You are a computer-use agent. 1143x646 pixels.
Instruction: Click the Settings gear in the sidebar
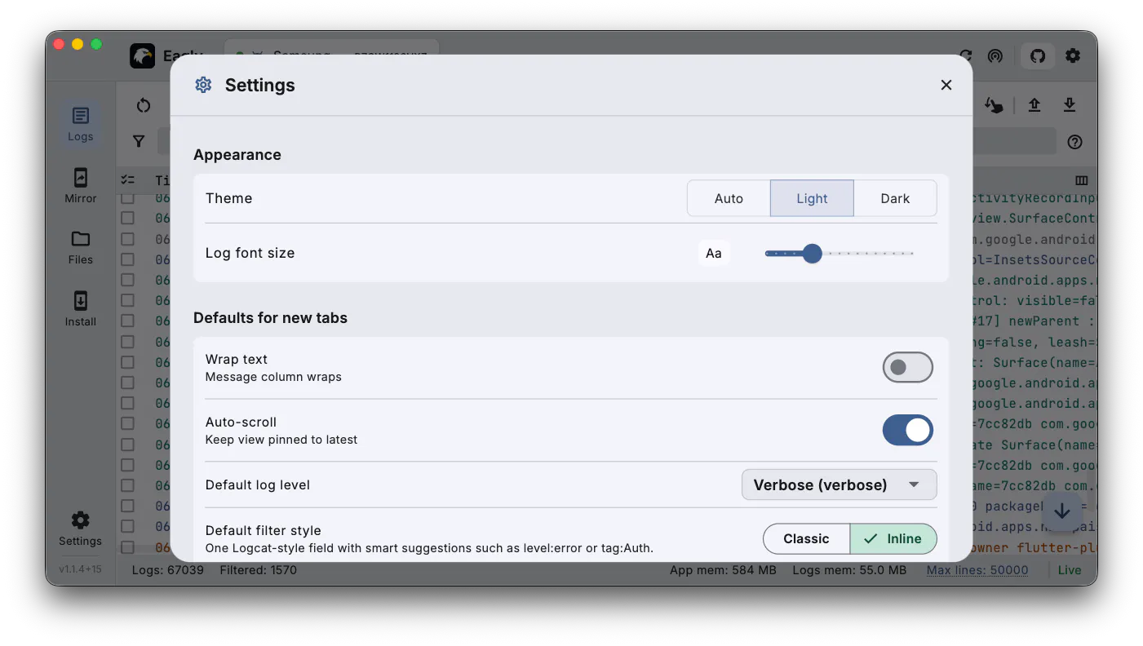click(80, 529)
